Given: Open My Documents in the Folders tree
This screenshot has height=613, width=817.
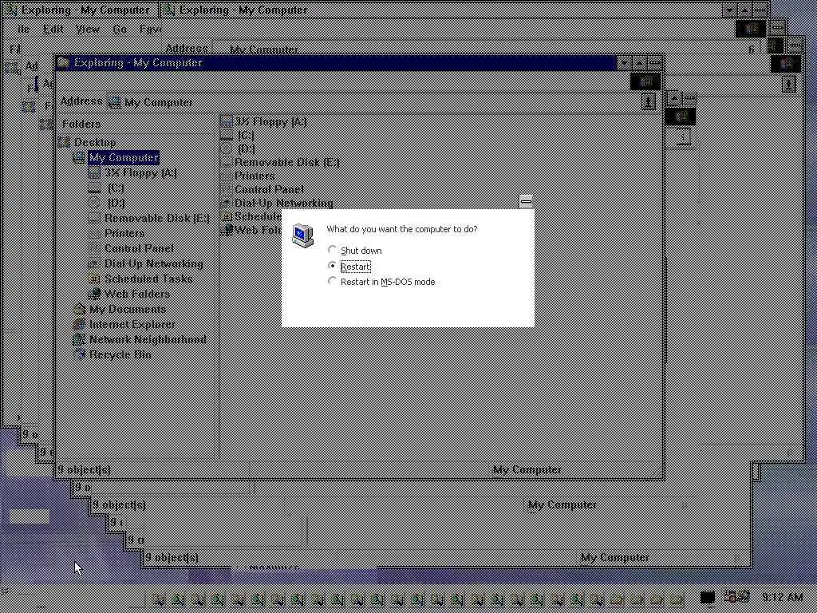Looking at the screenshot, I should click(x=127, y=309).
